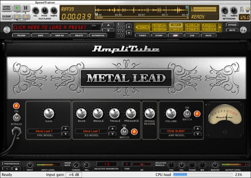This screenshot has width=251, height=178.
Task: Click the CLEAR button
Action: click(x=7, y=16)
